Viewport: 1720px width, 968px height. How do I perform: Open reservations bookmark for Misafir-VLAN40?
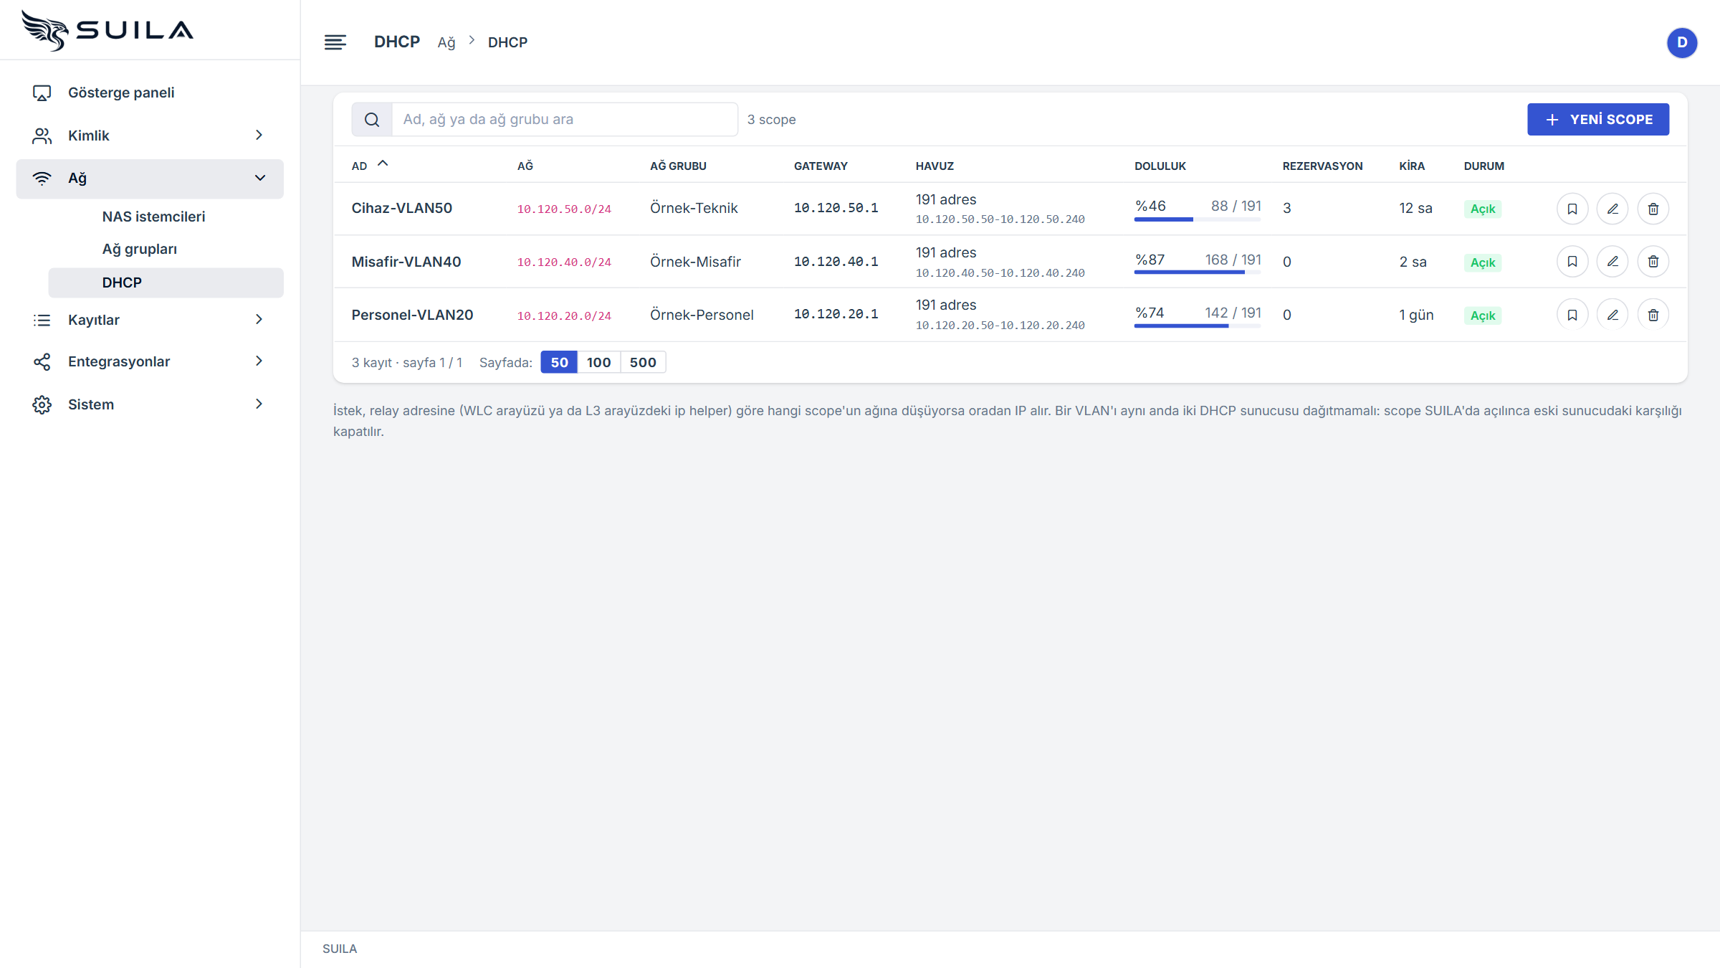click(1572, 262)
